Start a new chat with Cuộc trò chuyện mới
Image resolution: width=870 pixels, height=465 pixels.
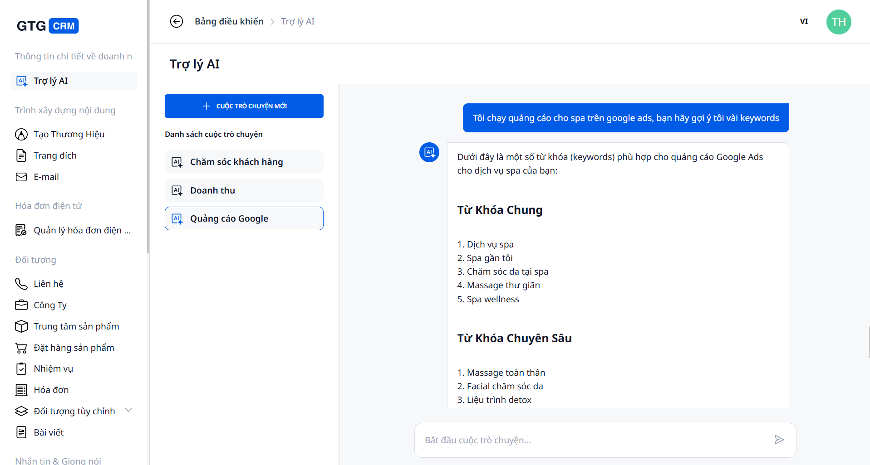click(x=244, y=106)
